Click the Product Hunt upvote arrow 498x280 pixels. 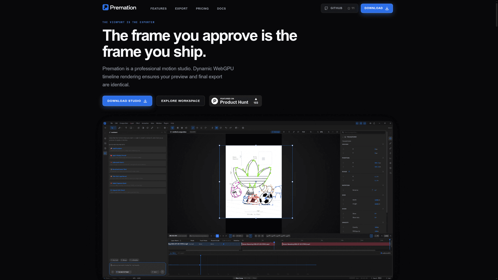click(x=256, y=99)
